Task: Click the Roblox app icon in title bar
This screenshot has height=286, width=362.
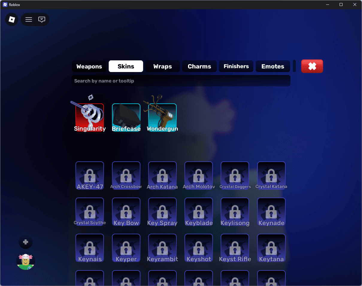Action: [5, 4]
